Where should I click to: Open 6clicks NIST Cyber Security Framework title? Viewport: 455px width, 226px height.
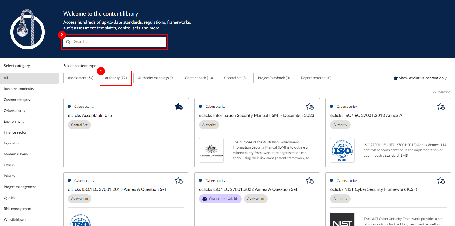tap(373, 189)
